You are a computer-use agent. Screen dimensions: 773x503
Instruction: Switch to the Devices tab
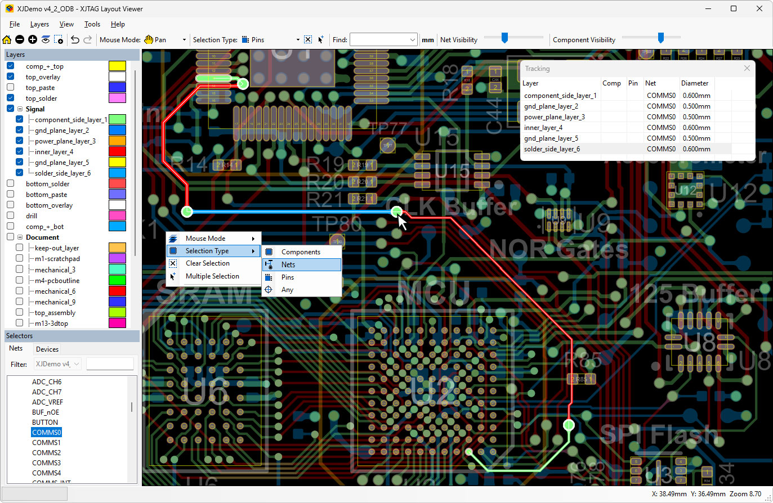pos(47,349)
